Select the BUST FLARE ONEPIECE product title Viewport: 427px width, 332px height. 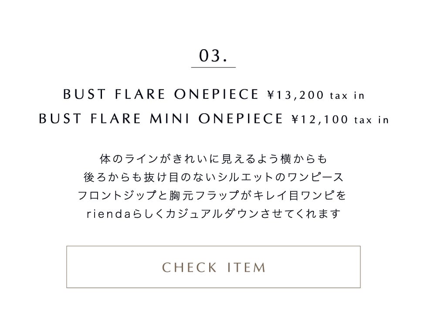(161, 94)
